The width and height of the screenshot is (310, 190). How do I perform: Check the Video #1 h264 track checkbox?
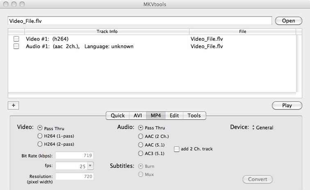tap(16, 39)
